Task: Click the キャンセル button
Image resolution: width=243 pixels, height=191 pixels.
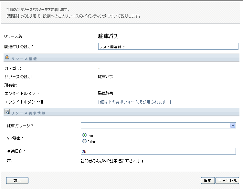Action: tap(227, 180)
